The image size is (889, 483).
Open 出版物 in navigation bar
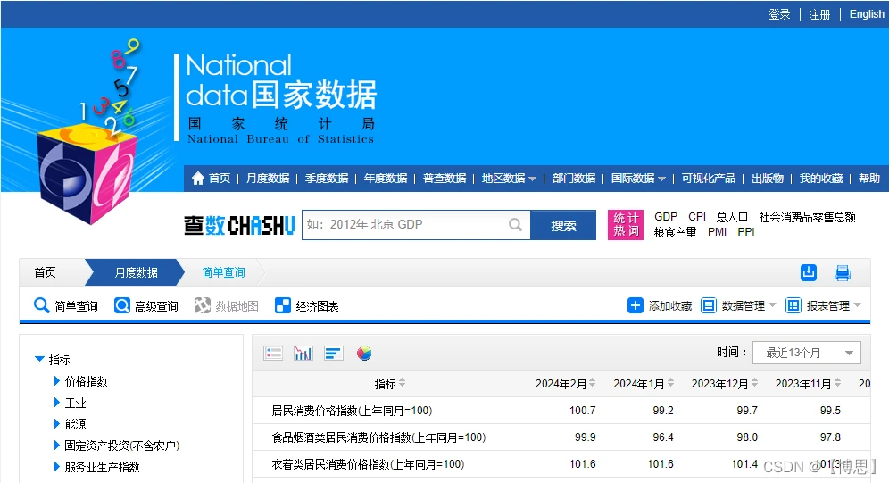768,178
